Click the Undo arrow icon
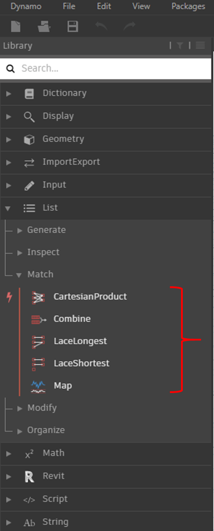 [101, 26]
